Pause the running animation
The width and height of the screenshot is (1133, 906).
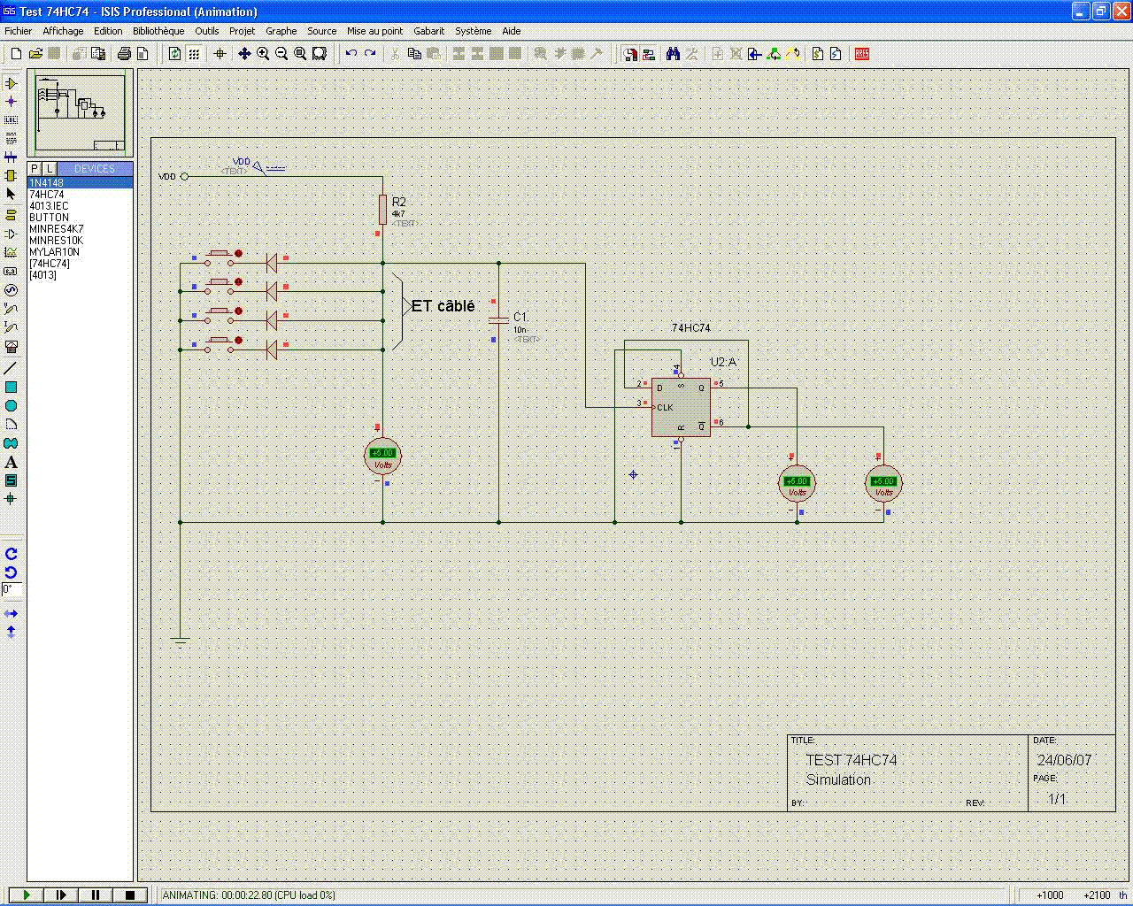point(96,895)
